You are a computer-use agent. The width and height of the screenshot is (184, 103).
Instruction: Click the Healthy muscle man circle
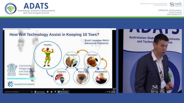[48, 55]
